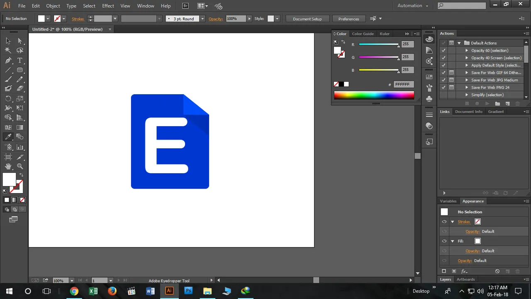531x299 pixels.
Task: Expand Apply Default Style action
Action: coord(467,65)
